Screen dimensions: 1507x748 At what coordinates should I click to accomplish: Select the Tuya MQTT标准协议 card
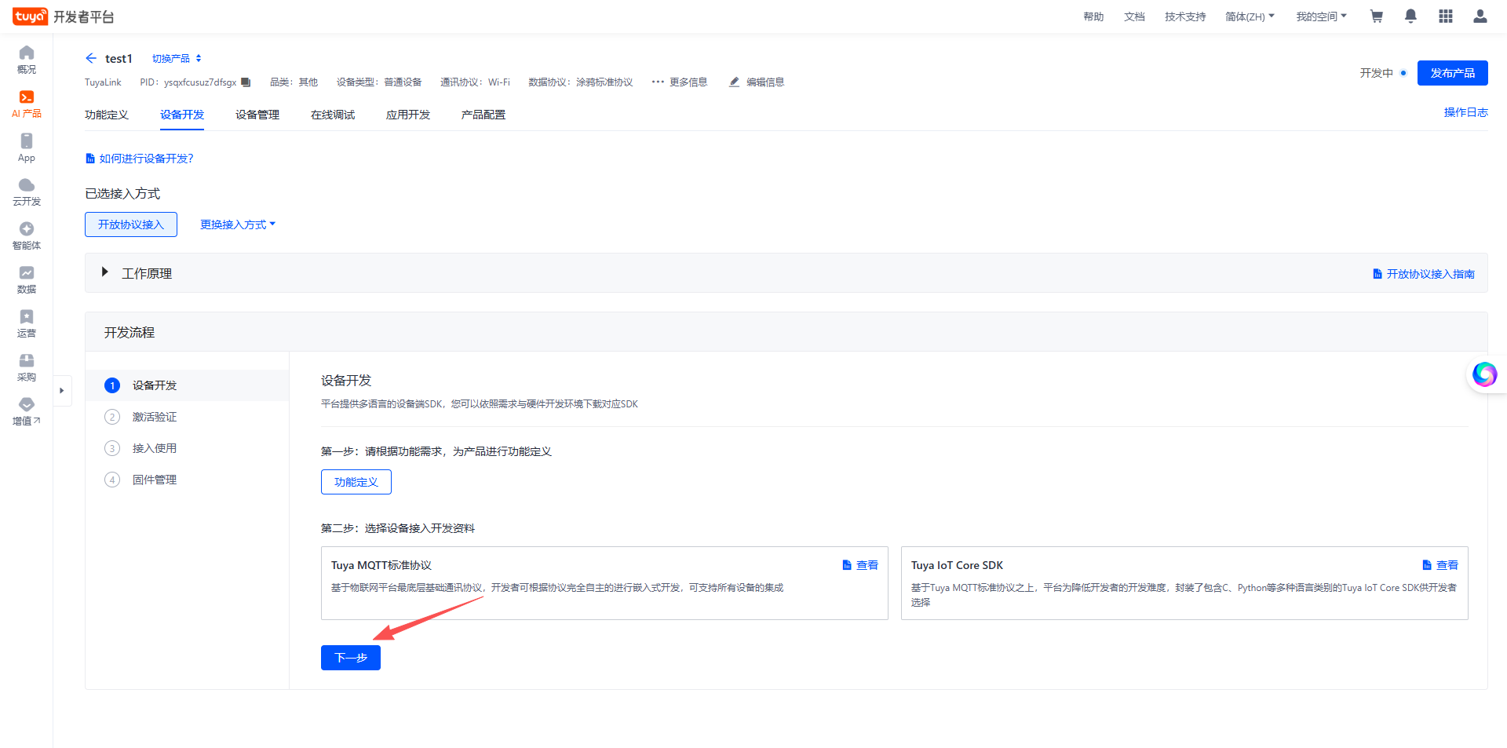point(604,583)
